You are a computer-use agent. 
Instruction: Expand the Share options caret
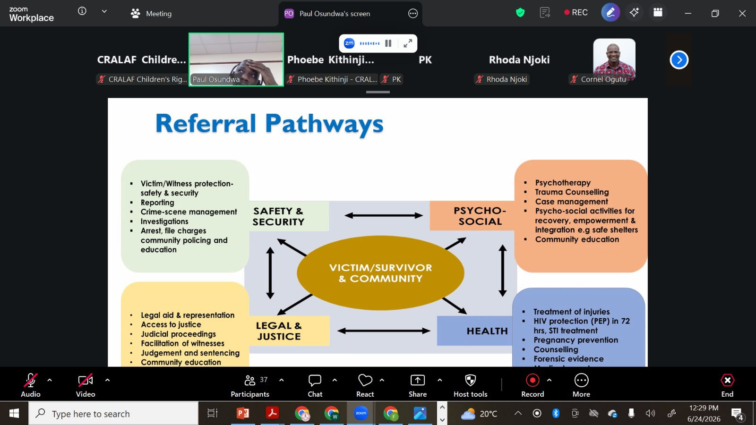(440, 380)
